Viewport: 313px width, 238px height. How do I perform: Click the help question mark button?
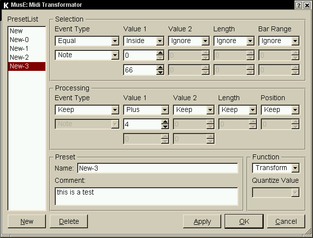298,5
